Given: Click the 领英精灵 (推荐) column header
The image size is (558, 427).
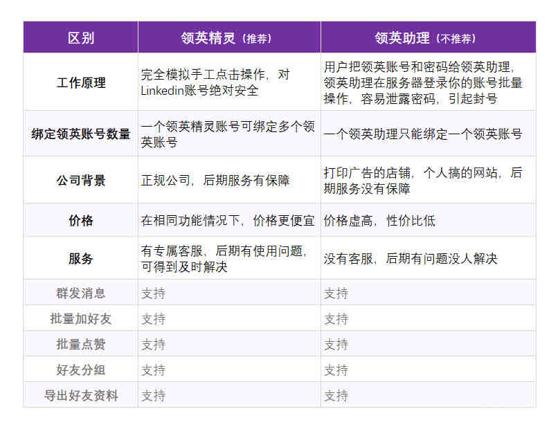Looking at the screenshot, I should tap(229, 37).
